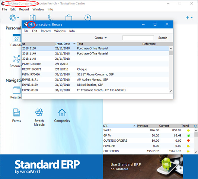Open the Calendar icon showing 27
This screenshot has width=198, height=179.
[16, 38]
